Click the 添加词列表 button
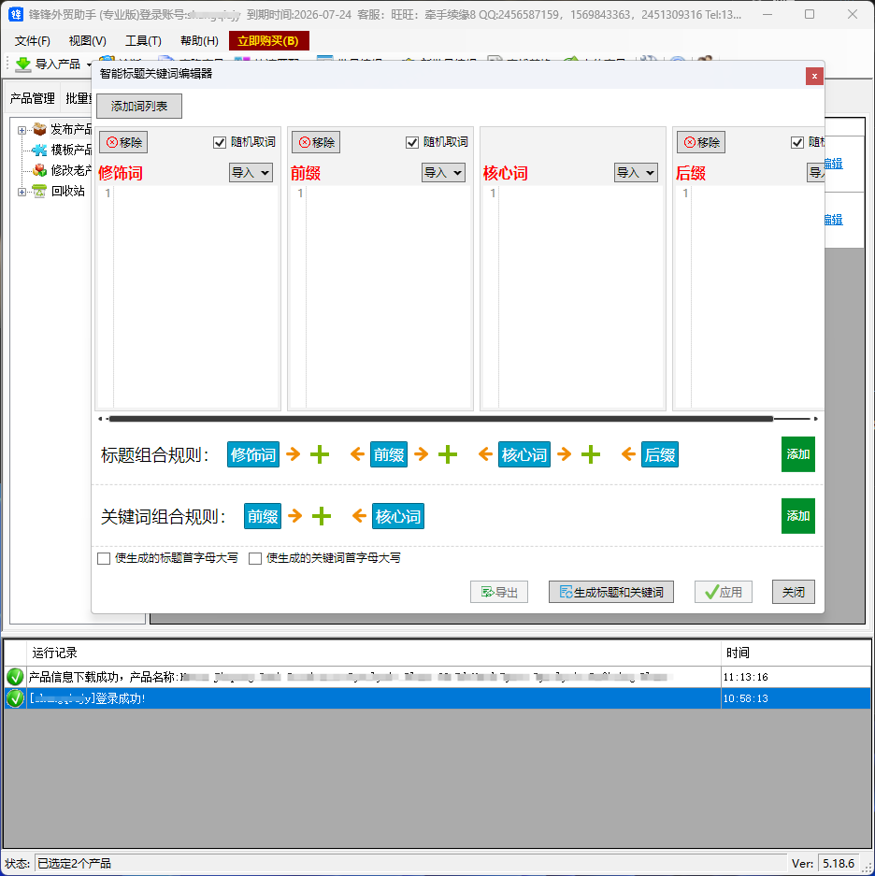This screenshot has height=876, width=875. (139, 107)
